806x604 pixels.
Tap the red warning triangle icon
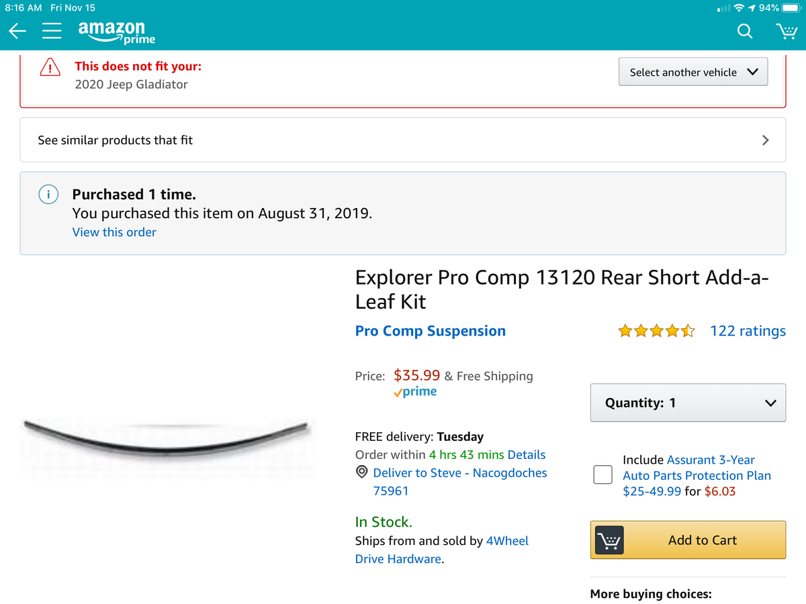[x=50, y=66]
